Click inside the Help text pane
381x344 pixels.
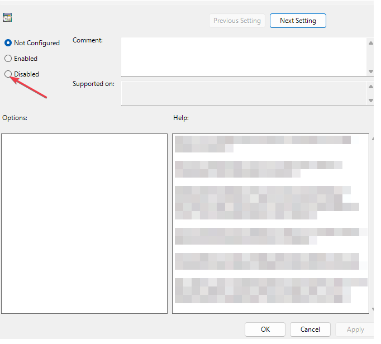271,223
